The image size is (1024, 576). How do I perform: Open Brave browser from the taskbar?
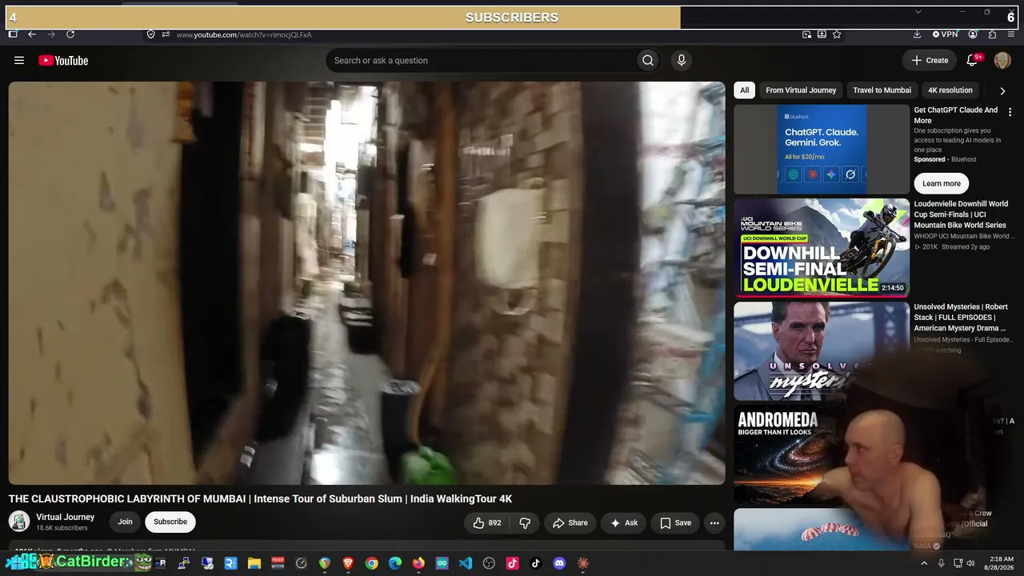coord(348,563)
